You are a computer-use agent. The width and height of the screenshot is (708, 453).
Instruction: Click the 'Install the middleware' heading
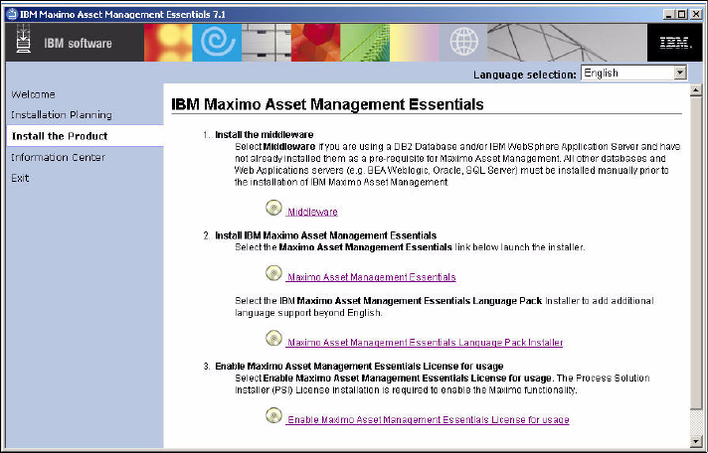click(x=265, y=134)
